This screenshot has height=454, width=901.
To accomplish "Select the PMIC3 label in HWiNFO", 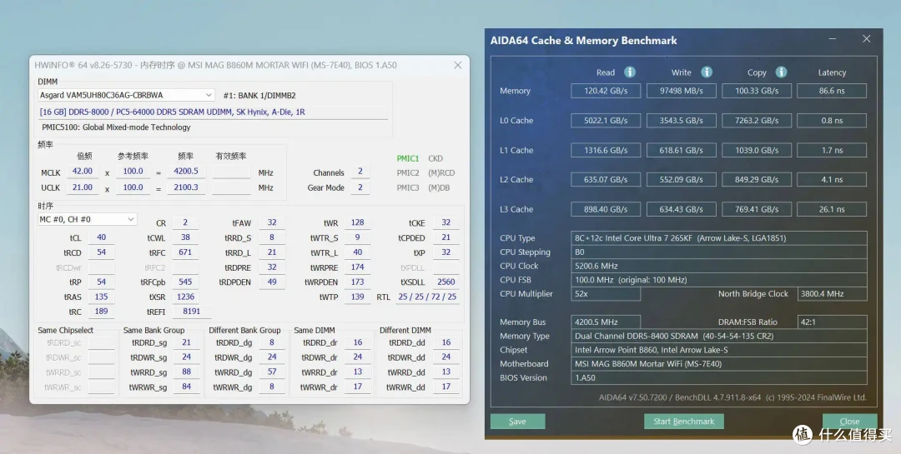I will pos(407,187).
